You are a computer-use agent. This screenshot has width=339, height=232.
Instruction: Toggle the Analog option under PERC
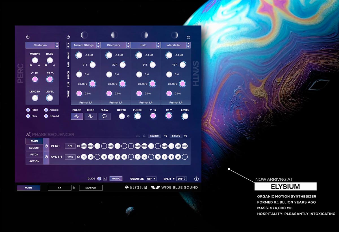click(x=46, y=110)
